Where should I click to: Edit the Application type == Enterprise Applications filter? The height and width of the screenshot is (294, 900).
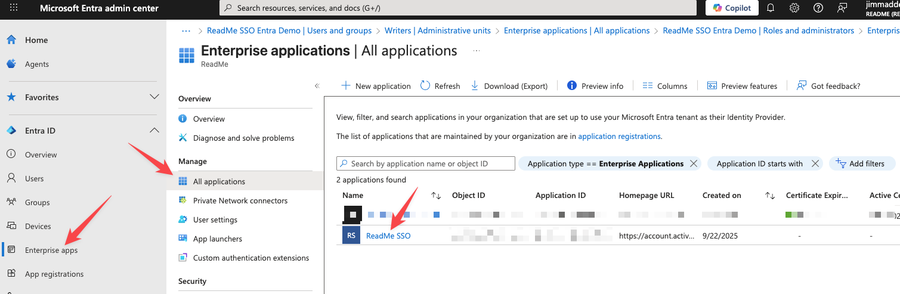(605, 163)
